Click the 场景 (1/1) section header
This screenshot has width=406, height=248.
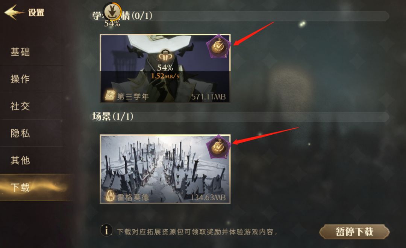(x=113, y=117)
